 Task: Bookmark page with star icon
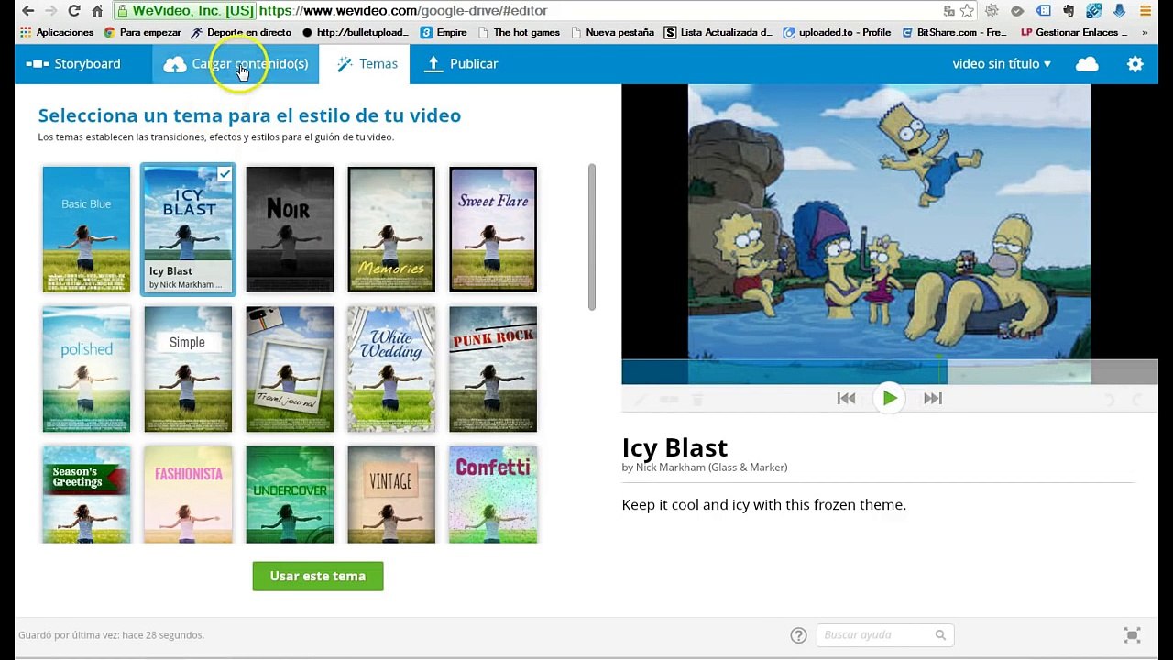pyautogui.click(x=967, y=11)
